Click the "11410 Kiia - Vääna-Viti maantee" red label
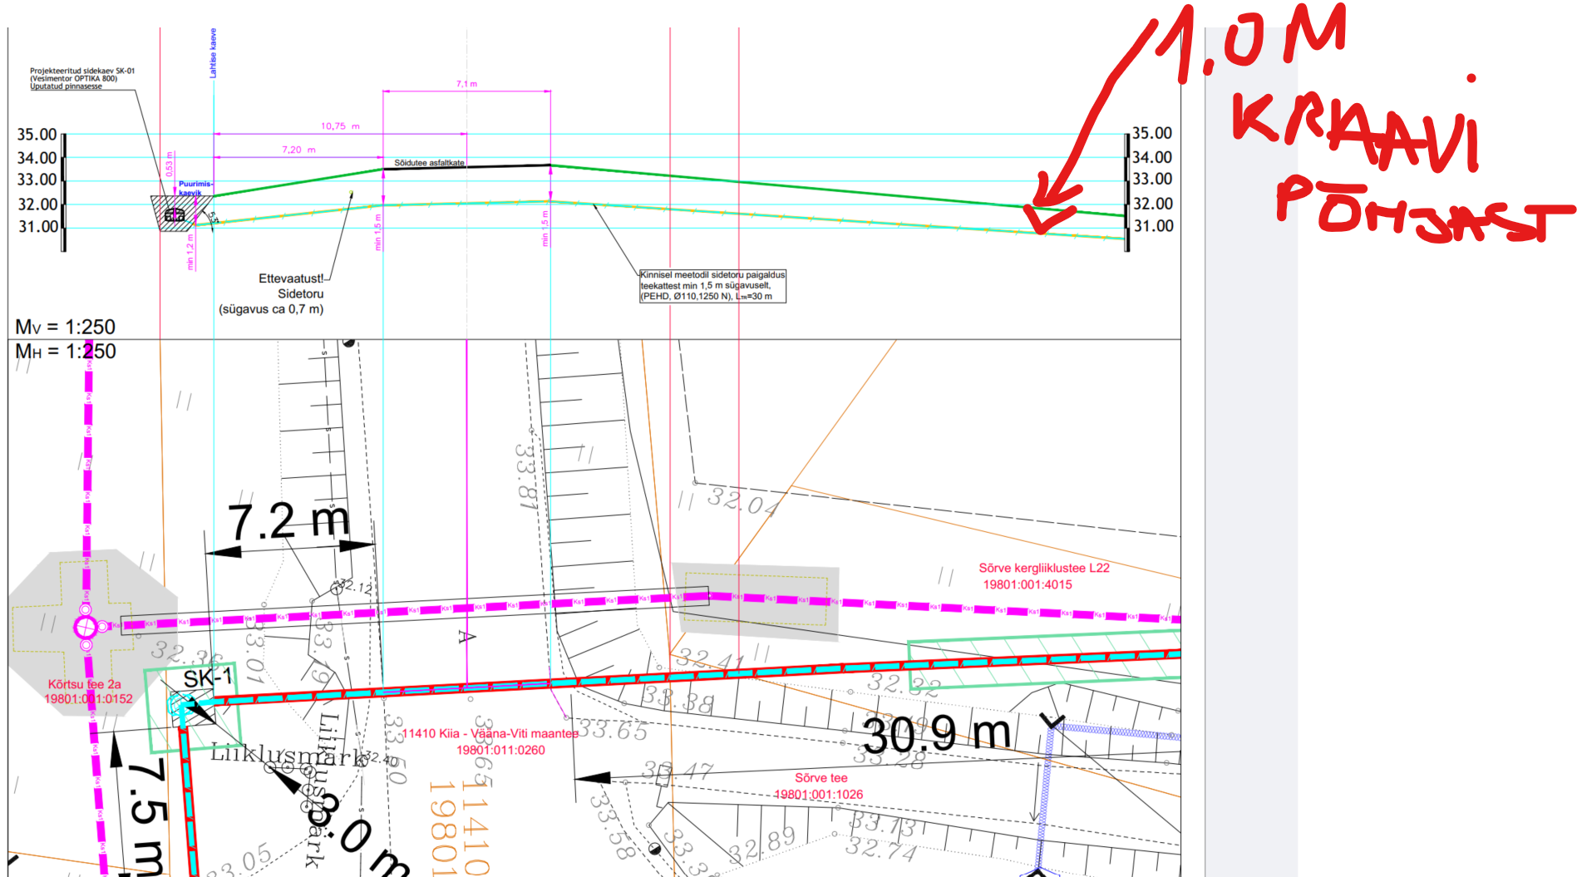The height and width of the screenshot is (877, 1577). [x=490, y=733]
